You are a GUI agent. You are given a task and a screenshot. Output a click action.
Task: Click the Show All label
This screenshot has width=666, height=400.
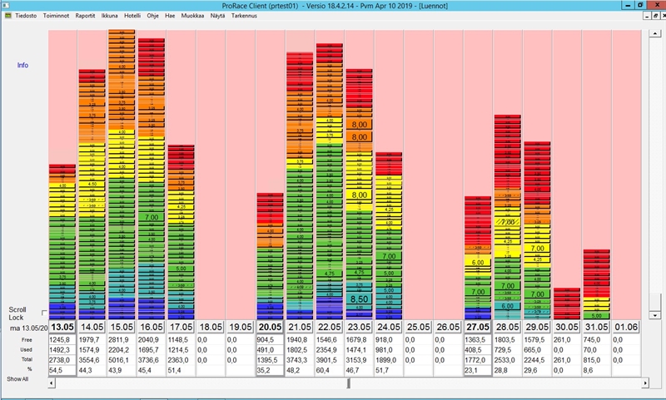click(x=18, y=378)
